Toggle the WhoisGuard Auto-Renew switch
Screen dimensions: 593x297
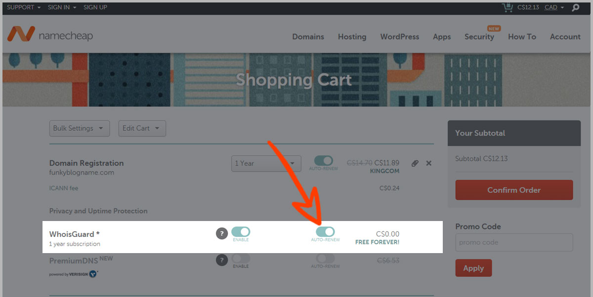pos(325,231)
